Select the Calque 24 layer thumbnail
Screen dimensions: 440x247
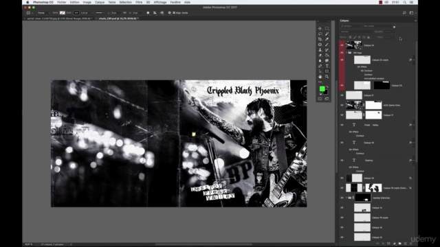pyautogui.click(x=354, y=45)
